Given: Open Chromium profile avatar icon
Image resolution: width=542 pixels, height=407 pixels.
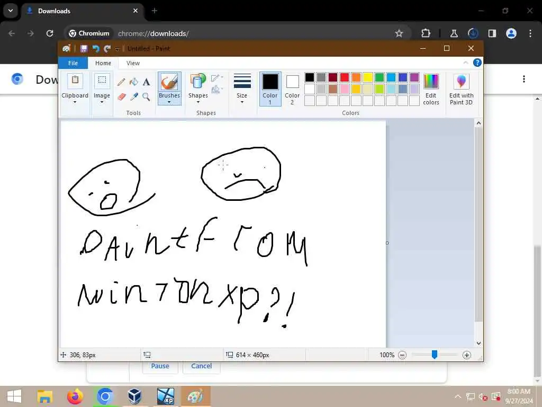Looking at the screenshot, I should [x=511, y=33].
